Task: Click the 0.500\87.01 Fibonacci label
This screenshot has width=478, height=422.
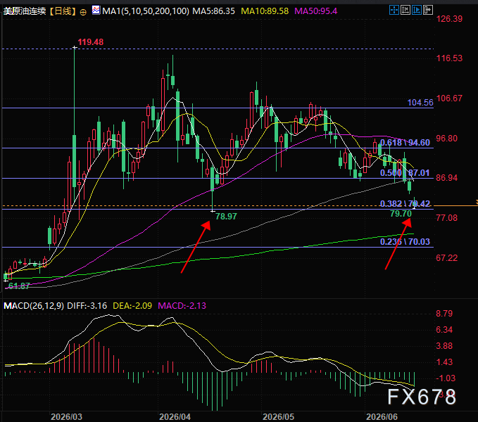Action: 405,173
